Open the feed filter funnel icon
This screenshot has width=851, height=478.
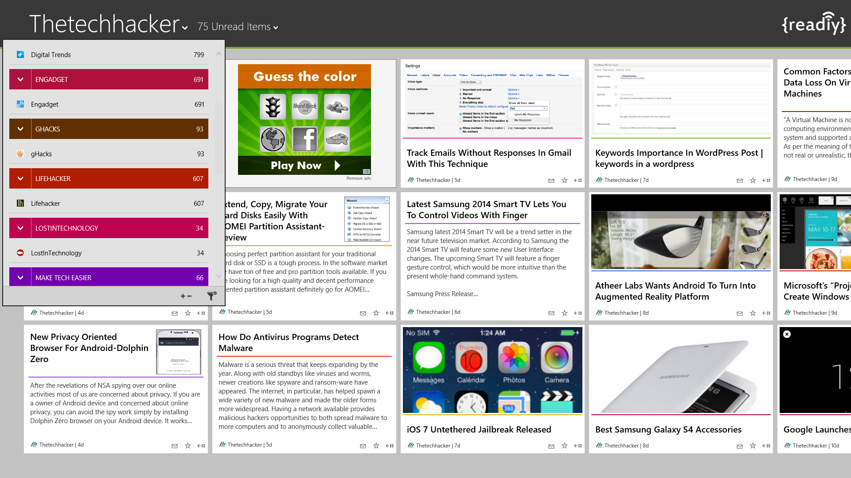click(211, 296)
